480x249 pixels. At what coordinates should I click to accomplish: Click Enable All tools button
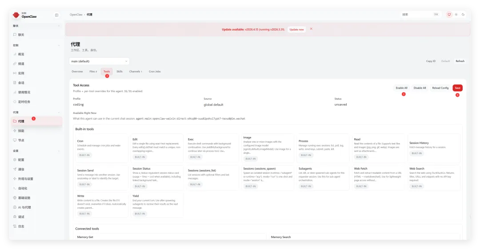click(401, 88)
